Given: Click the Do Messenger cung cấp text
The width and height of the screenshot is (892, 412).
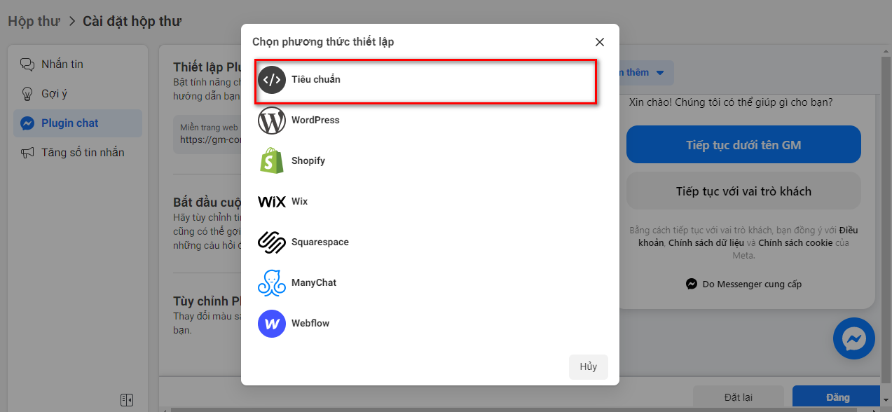Looking at the screenshot, I should click(x=752, y=284).
